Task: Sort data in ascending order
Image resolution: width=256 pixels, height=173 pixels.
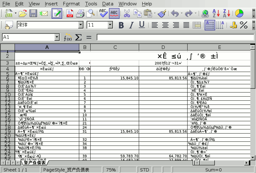Action: tap(216, 13)
